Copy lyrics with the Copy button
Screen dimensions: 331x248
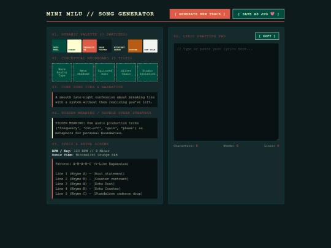point(267,36)
